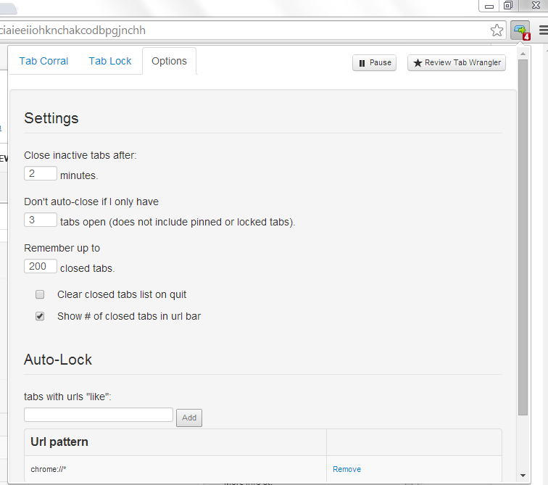The image size is (548, 485).
Task: Close the Chrome window
Action: click(536, 6)
